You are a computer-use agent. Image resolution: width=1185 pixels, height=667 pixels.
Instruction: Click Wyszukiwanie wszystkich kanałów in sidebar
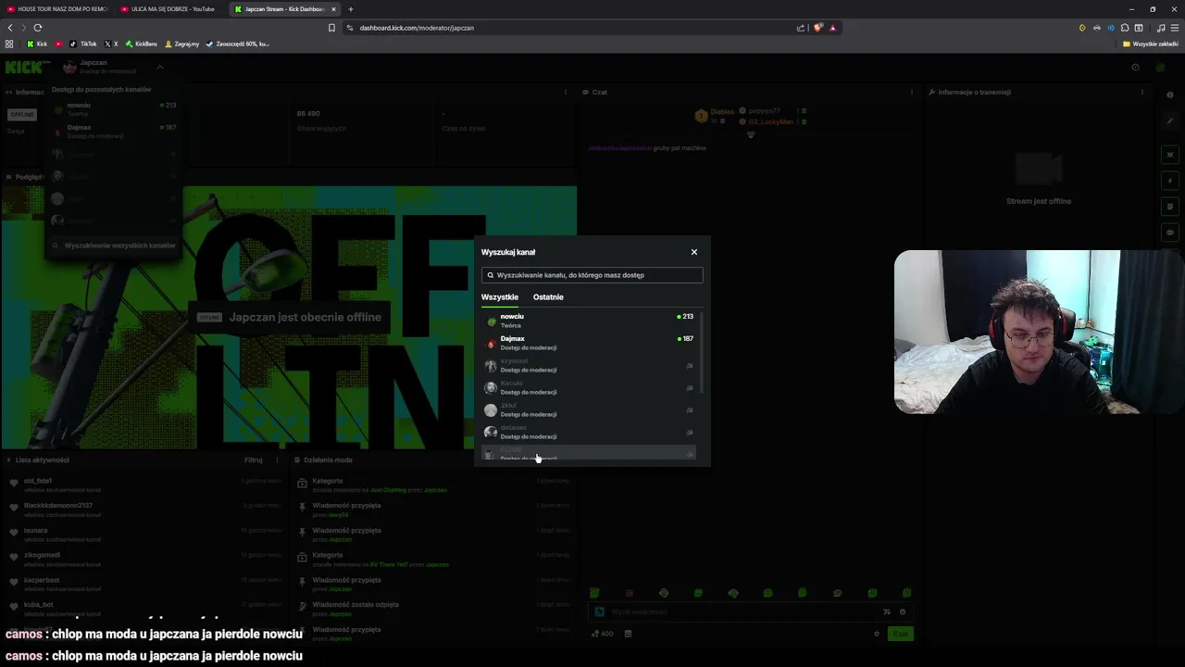coord(114,245)
